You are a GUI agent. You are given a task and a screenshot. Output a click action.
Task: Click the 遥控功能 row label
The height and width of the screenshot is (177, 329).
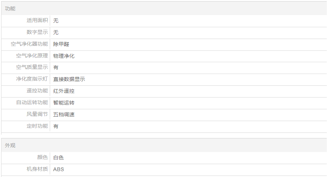pos(37,91)
